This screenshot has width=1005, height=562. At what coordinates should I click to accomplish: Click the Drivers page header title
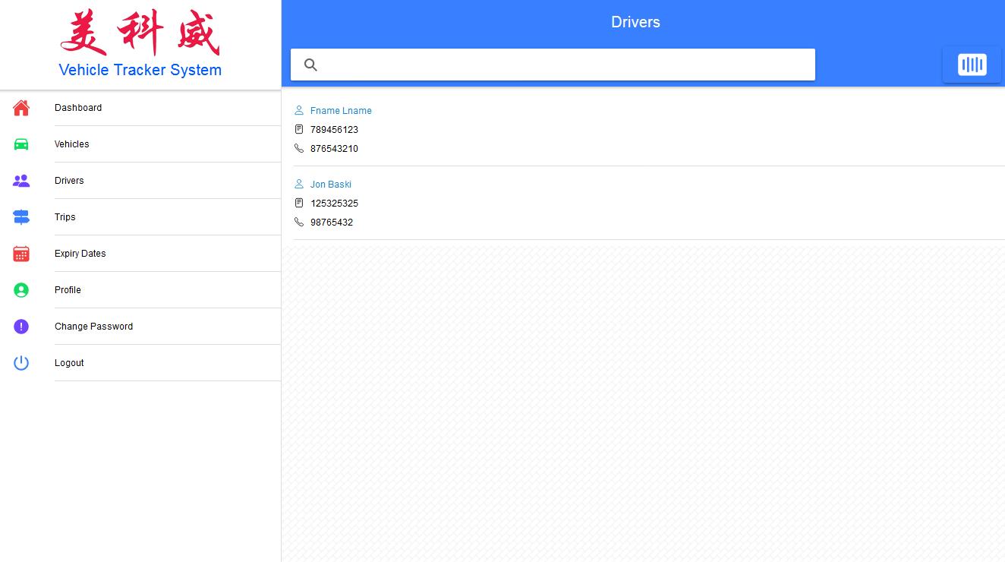(635, 22)
